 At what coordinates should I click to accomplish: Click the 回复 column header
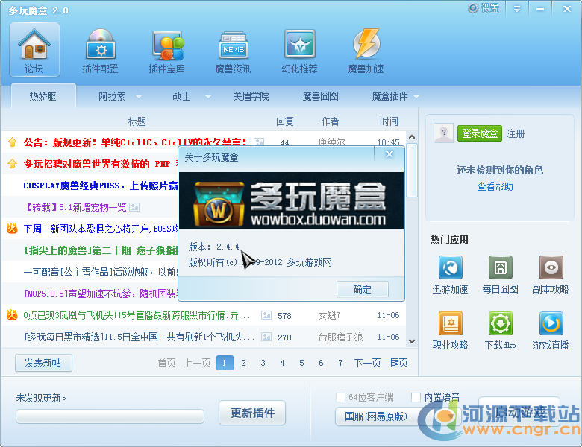tap(285, 121)
